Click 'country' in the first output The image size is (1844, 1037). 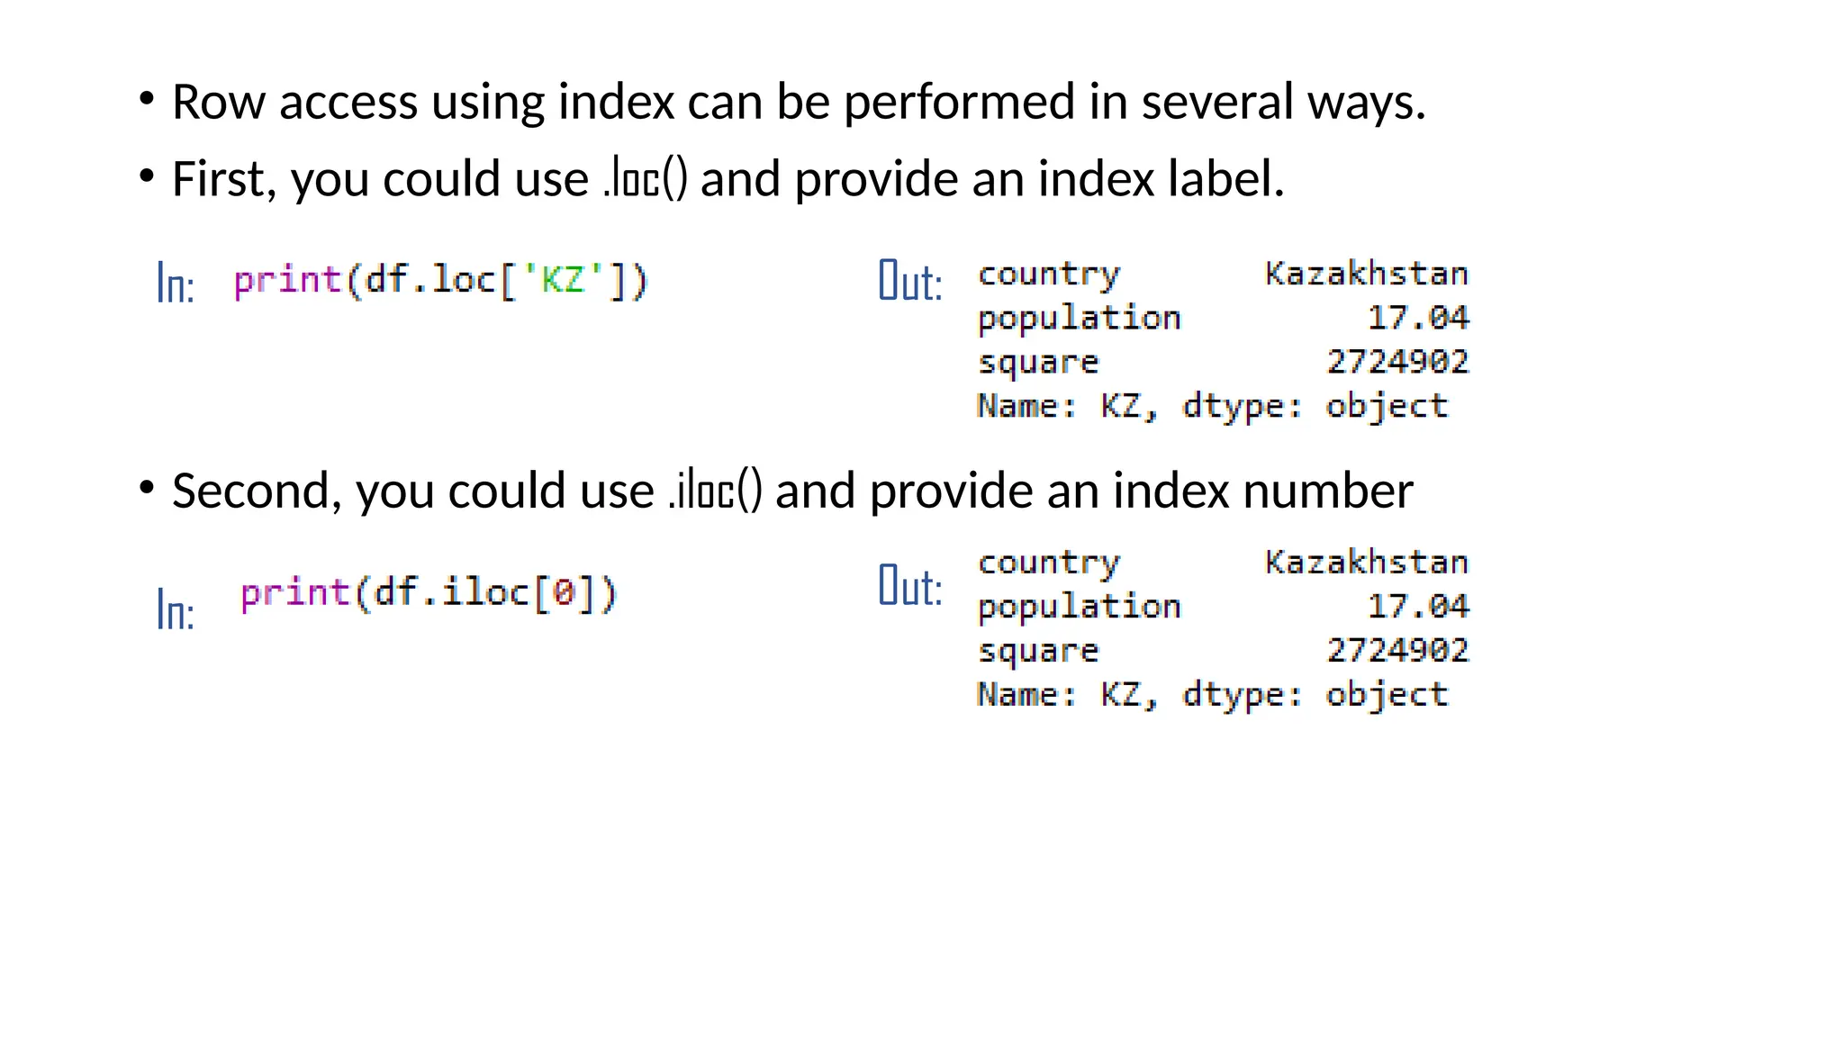coord(1049,274)
